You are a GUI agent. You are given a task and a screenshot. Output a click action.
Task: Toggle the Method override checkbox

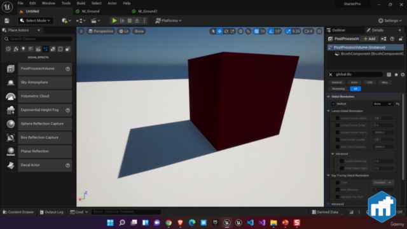click(333, 104)
